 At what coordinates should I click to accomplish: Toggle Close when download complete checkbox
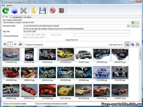(x=4, y=104)
